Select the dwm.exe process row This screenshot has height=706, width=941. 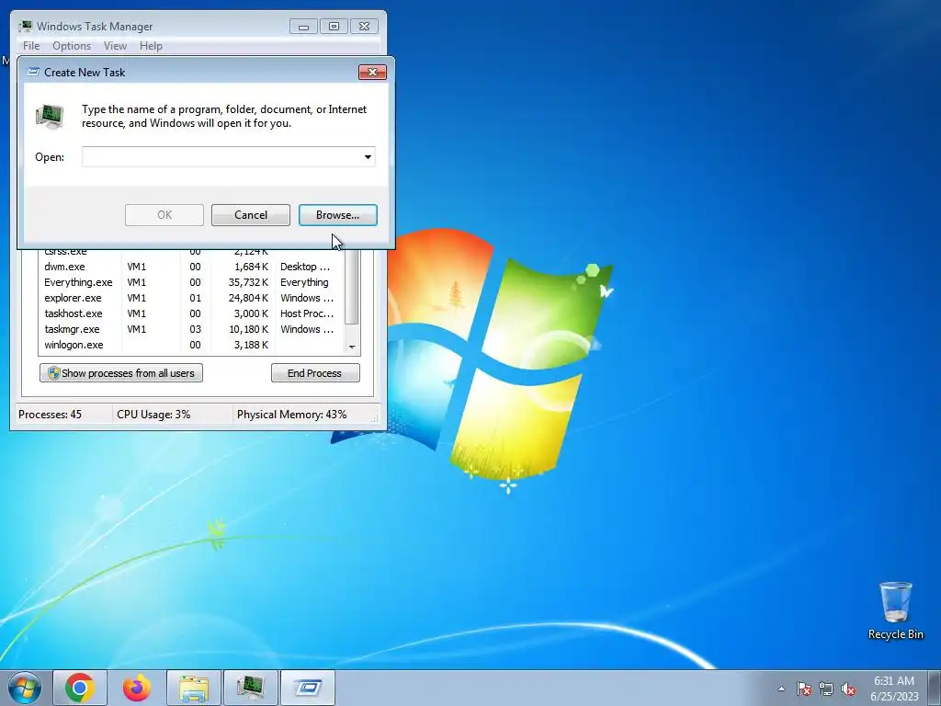coord(191,267)
